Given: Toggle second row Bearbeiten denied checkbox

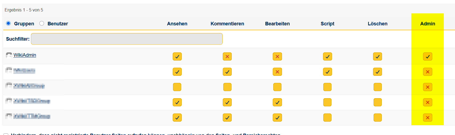Looking at the screenshot, I should pos(277,72).
